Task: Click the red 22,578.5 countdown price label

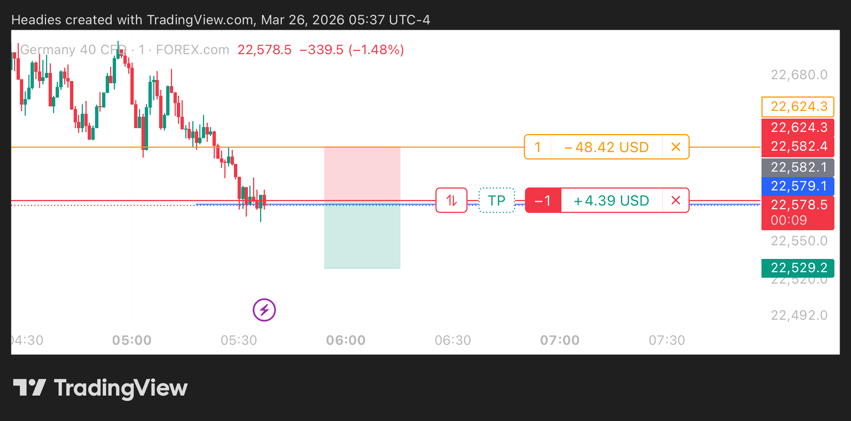Action: pyautogui.click(x=798, y=212)
